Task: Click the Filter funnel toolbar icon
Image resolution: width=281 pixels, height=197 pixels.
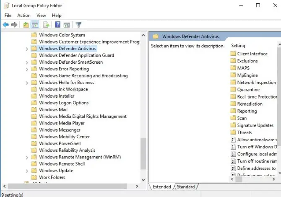Action: [78, 25]
